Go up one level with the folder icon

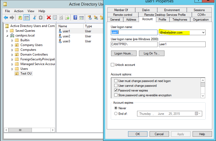(20, 17)
